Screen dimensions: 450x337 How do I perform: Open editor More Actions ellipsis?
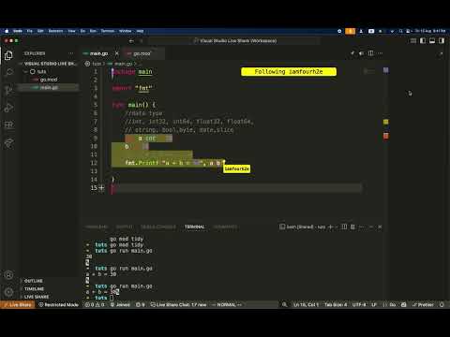pyautogui.click(x=380, y=53)
